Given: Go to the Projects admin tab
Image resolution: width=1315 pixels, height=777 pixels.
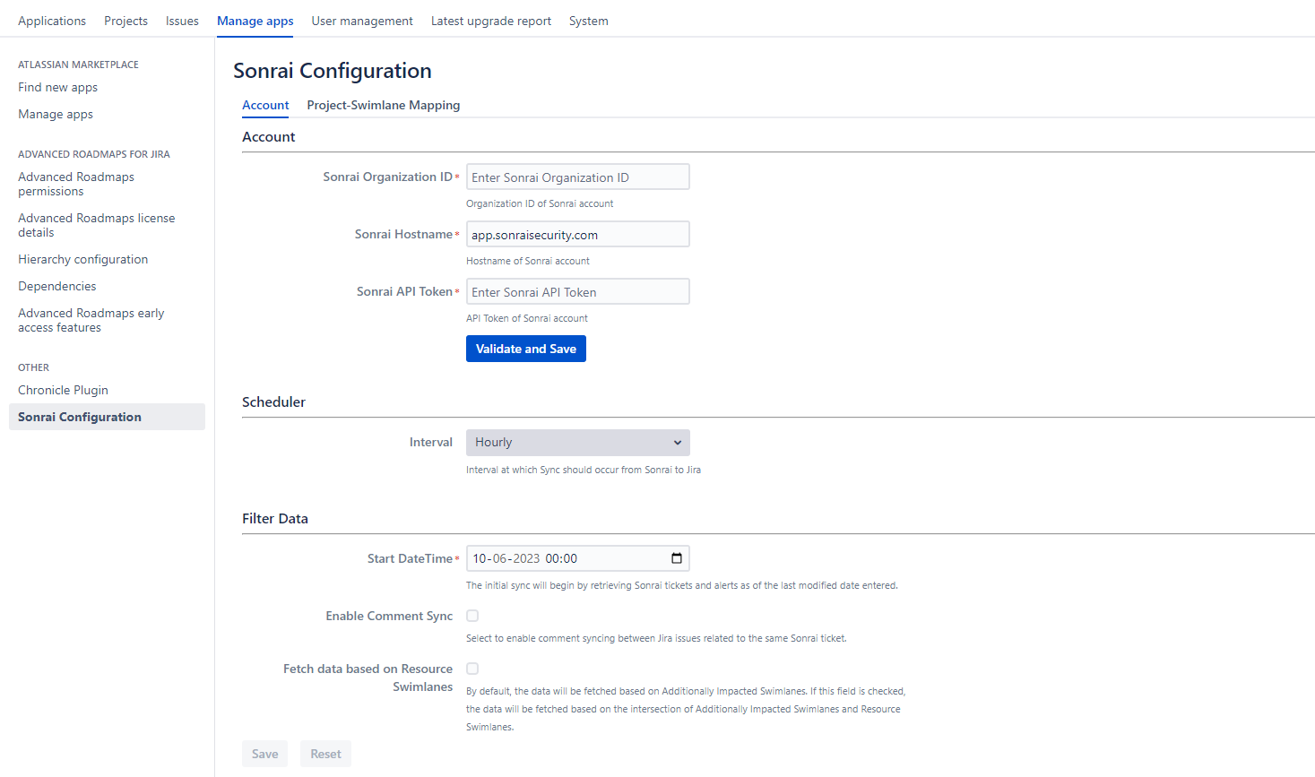Looking at the screenshot, I should point(125,21).
